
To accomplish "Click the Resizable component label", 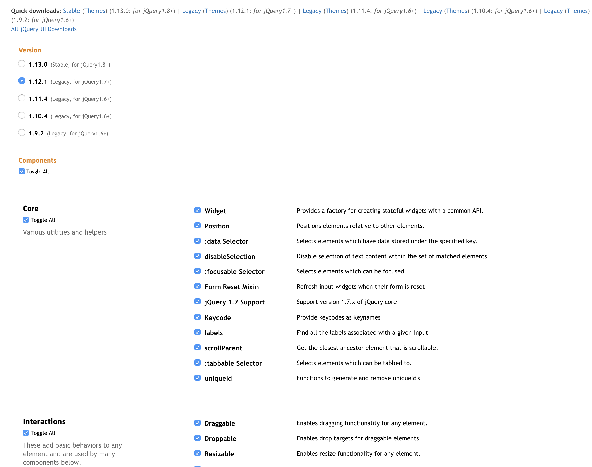I will [x=219, y=454].
